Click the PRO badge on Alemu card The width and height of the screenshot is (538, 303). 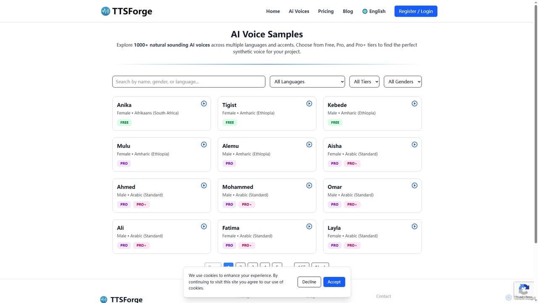click(x=229, y=163)
